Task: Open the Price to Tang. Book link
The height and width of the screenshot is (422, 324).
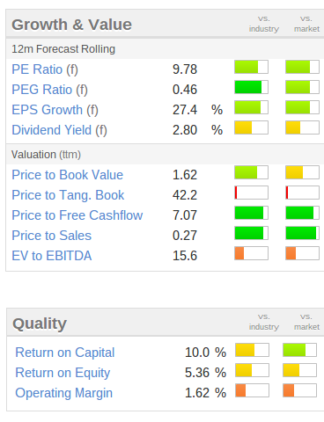Action: coord(68,195)
